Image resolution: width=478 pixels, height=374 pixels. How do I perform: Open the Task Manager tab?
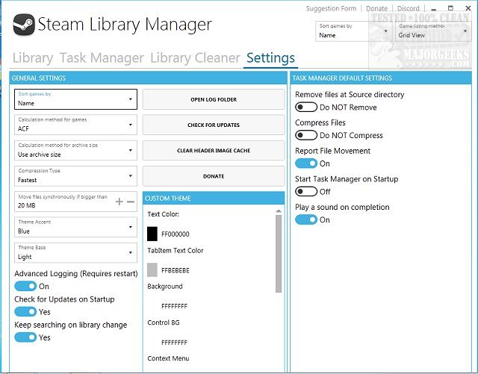pyautogui.click(x=102, y=58)
